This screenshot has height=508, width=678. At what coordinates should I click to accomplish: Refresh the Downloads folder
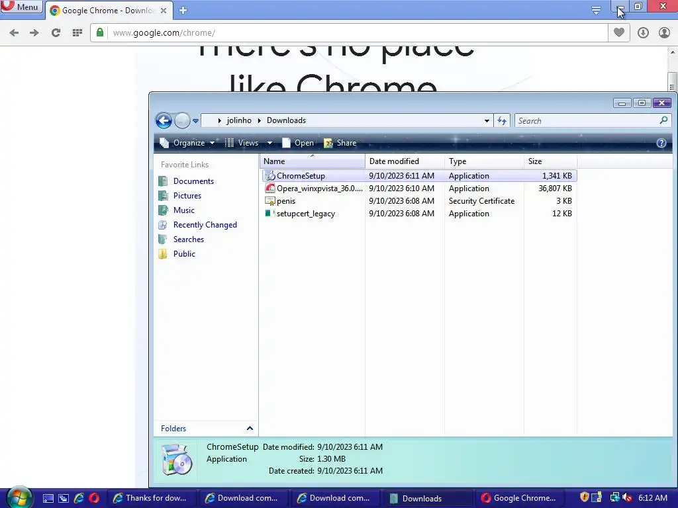coord(502,121)
